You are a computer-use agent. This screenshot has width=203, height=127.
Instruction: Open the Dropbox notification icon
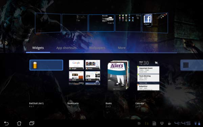tap(162, 123)
